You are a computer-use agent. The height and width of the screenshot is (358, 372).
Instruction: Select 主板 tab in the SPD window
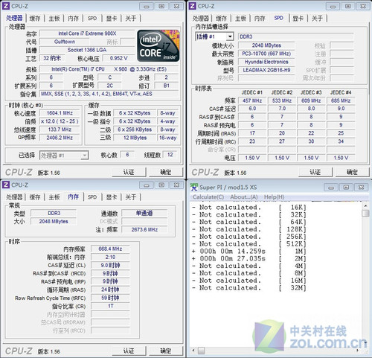tap(240, 18)
